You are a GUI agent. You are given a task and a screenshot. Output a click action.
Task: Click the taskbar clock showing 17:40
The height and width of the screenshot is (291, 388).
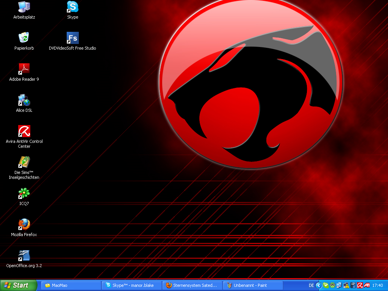[x=378, y=285]
